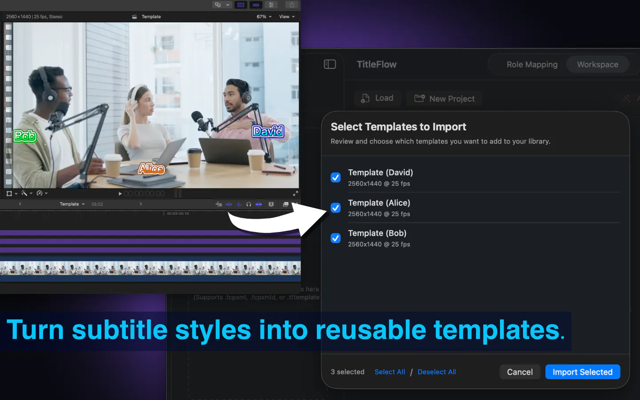640x400 pixels.
Task: Open the clip appearance filmstrip icon
Action: (271, 204)
